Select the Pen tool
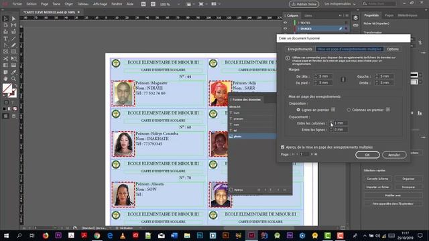 click(5, 45)
